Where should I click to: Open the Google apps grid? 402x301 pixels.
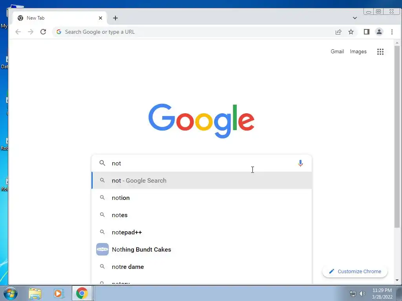click(x=380, y=51)
